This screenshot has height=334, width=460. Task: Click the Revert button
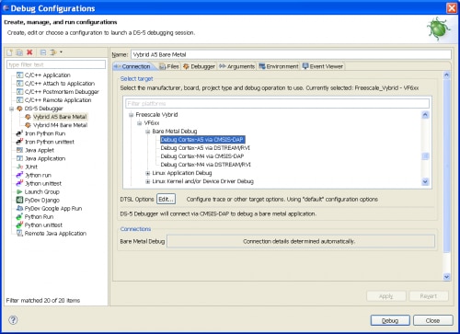[x=429, y=296]
